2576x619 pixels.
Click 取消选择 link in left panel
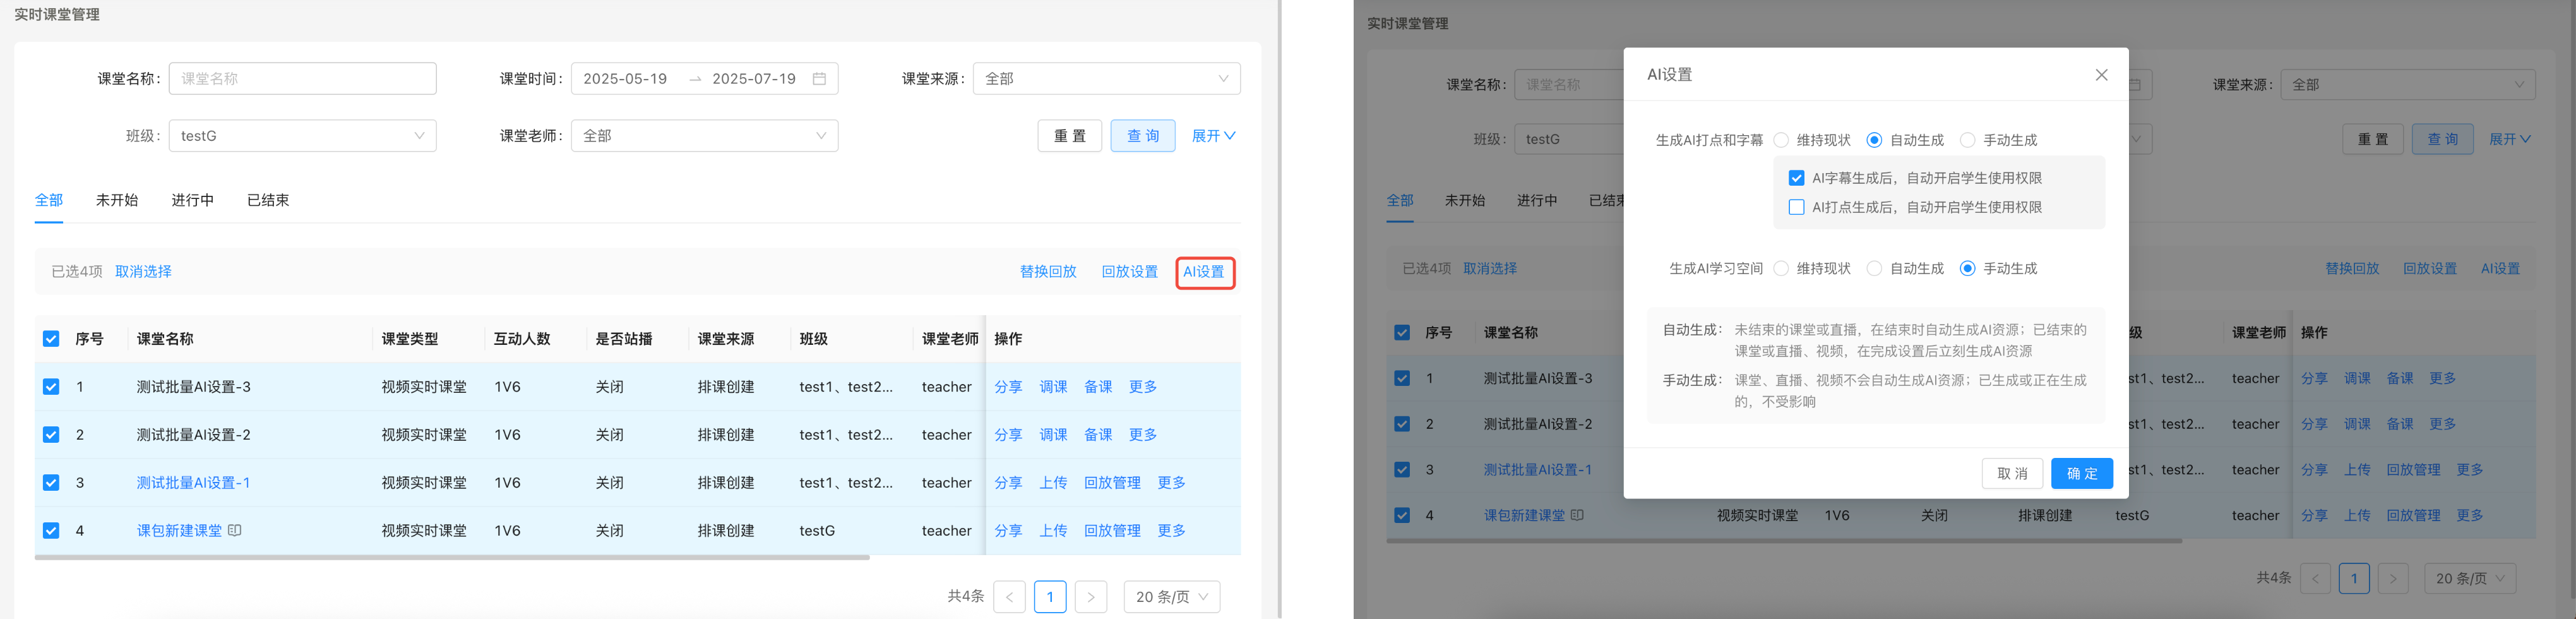(143, 272)
